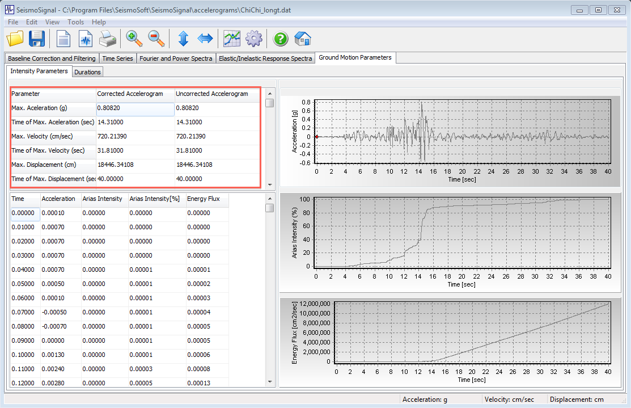
Task: Open the line chart settings icon
Action: click(232, 39)
